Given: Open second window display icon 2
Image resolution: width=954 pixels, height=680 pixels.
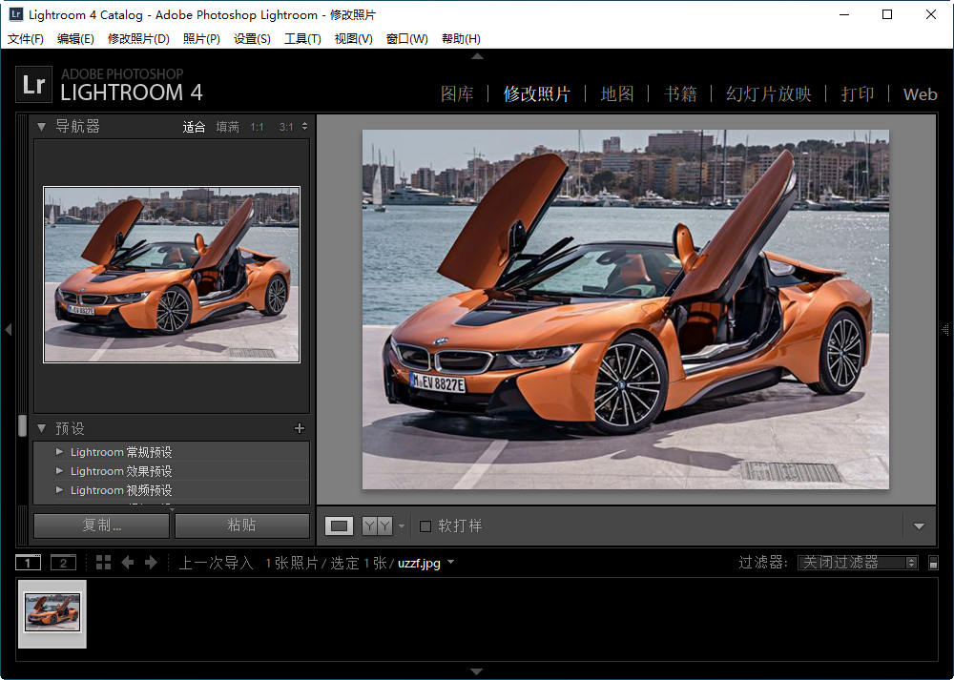Looking at the screenshot, I should point(63,563).
